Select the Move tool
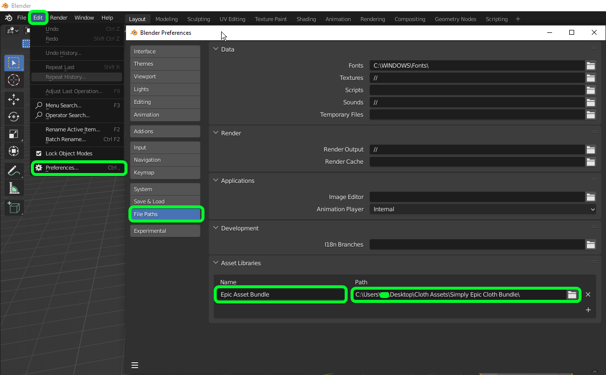 tap(14, 100)
